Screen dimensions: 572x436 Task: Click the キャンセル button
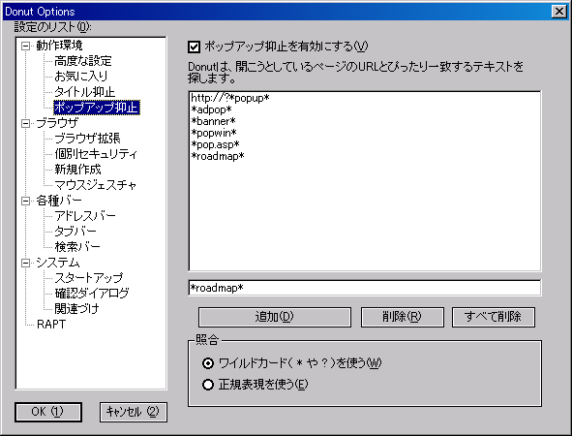pyautogui.click(x=134, y=412)
